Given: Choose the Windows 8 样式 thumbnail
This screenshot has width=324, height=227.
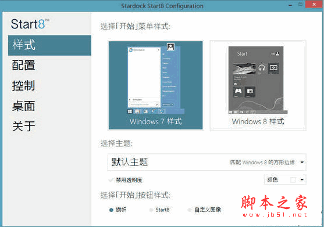Looking at the screenshot, I should point(258,85).
